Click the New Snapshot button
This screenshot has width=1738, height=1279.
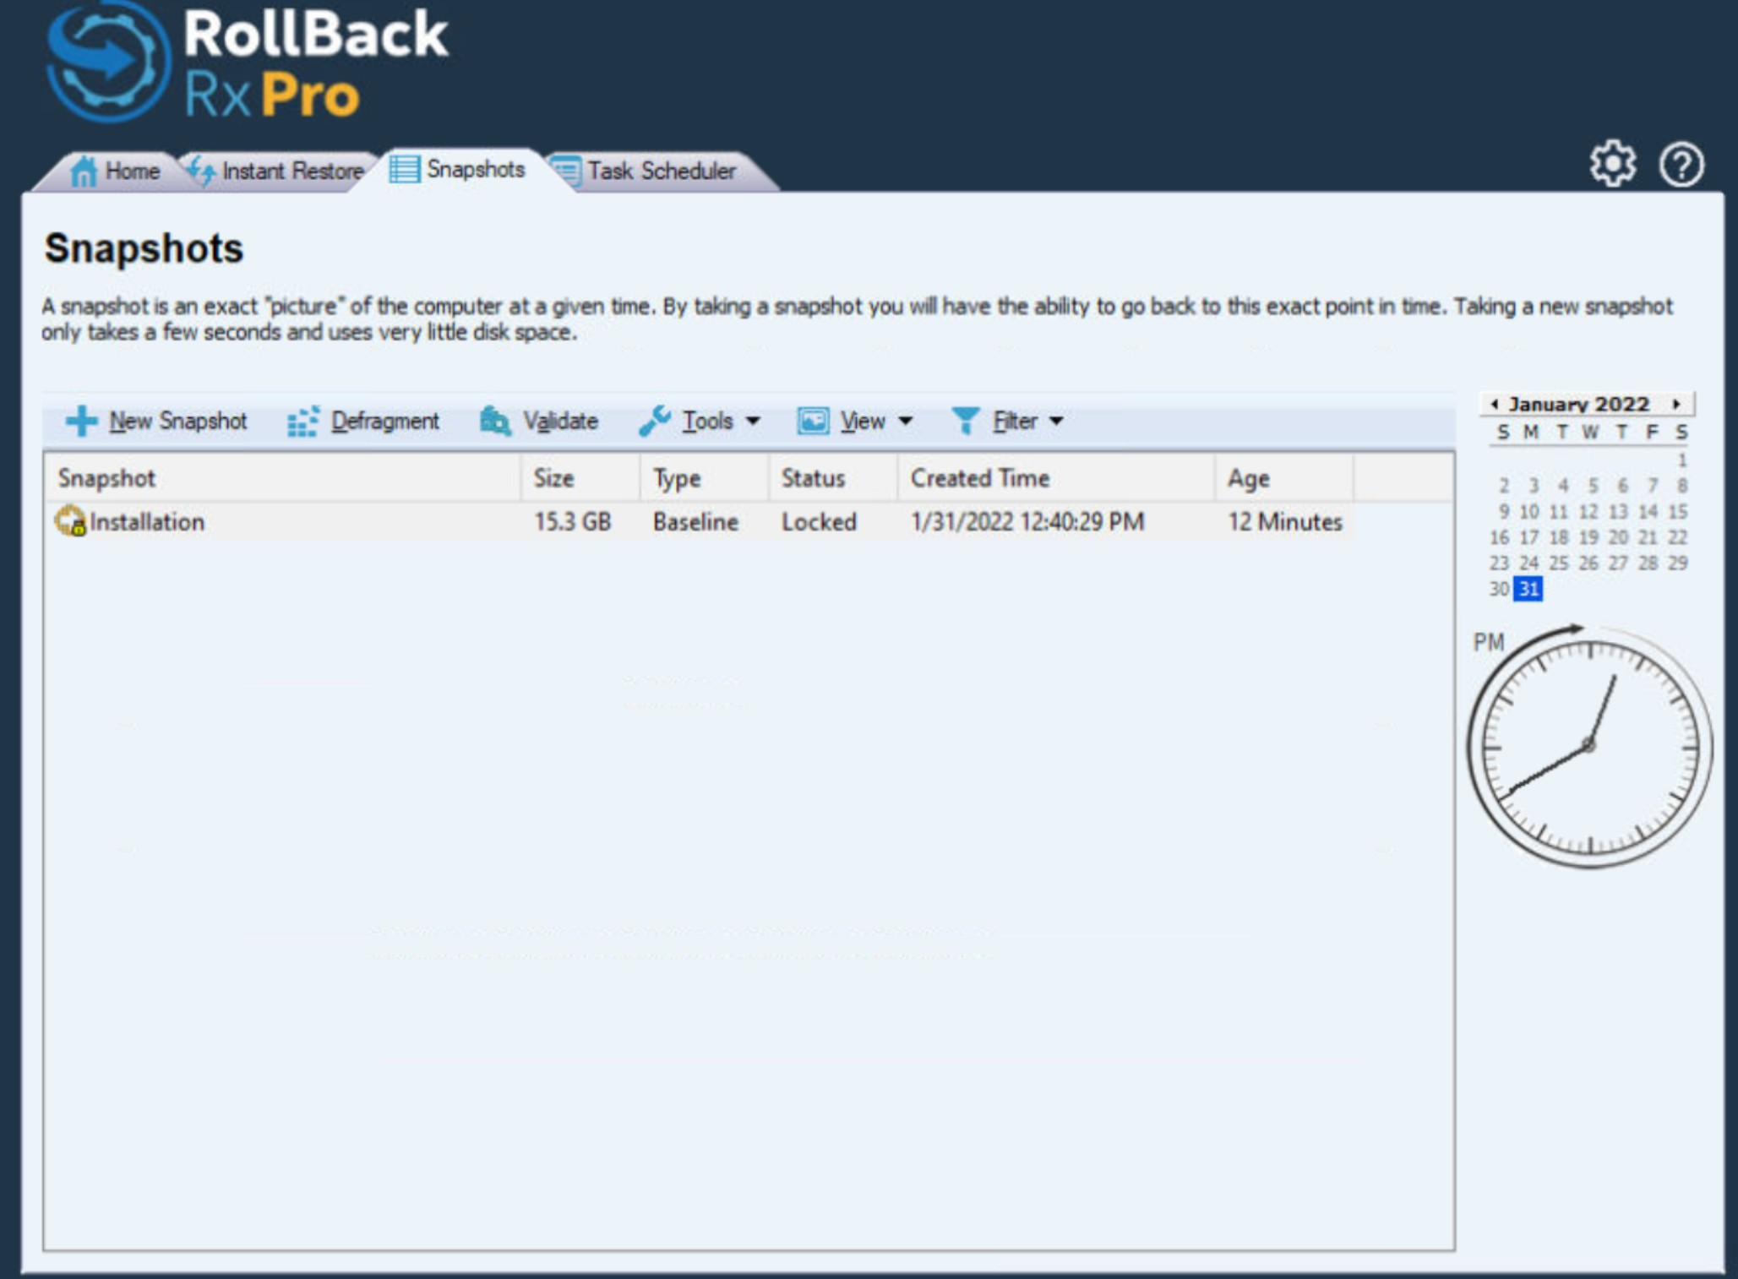156,421
